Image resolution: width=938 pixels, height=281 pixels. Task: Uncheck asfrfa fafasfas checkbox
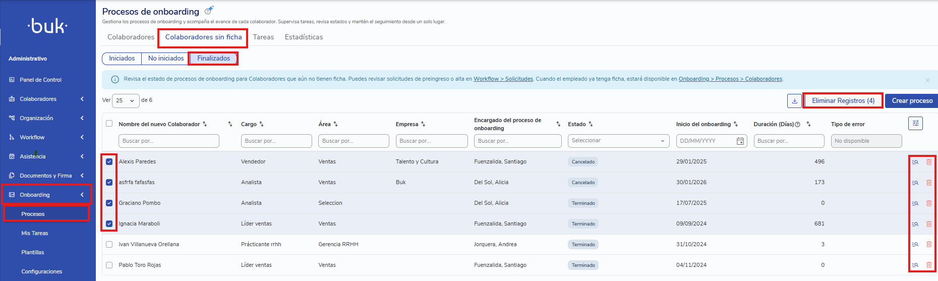click(109, 183)
